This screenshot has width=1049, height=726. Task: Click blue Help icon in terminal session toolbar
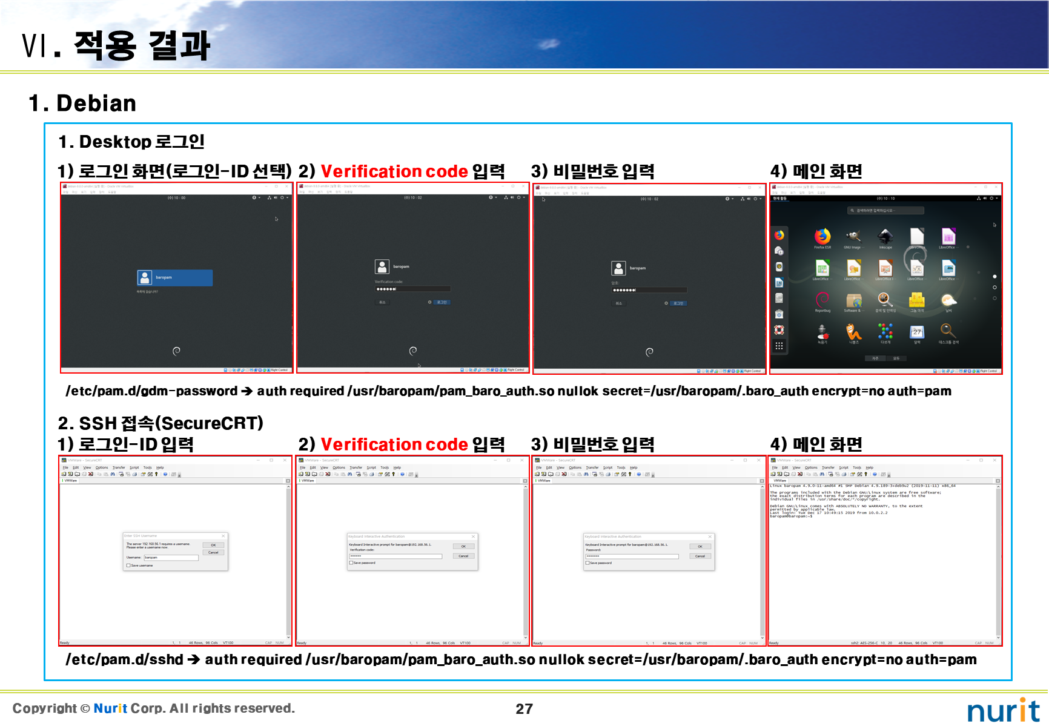[x=875, y=474]
